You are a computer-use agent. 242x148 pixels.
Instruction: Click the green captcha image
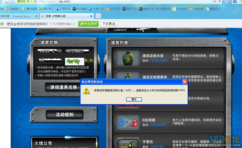pos(75,62)
